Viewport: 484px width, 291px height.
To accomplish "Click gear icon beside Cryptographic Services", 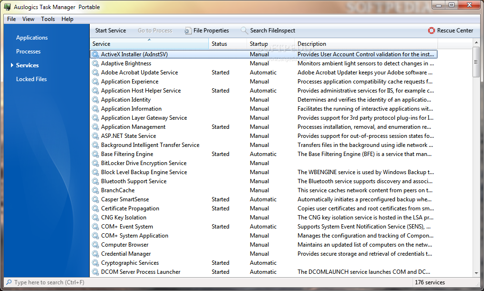I will (95, 262).
